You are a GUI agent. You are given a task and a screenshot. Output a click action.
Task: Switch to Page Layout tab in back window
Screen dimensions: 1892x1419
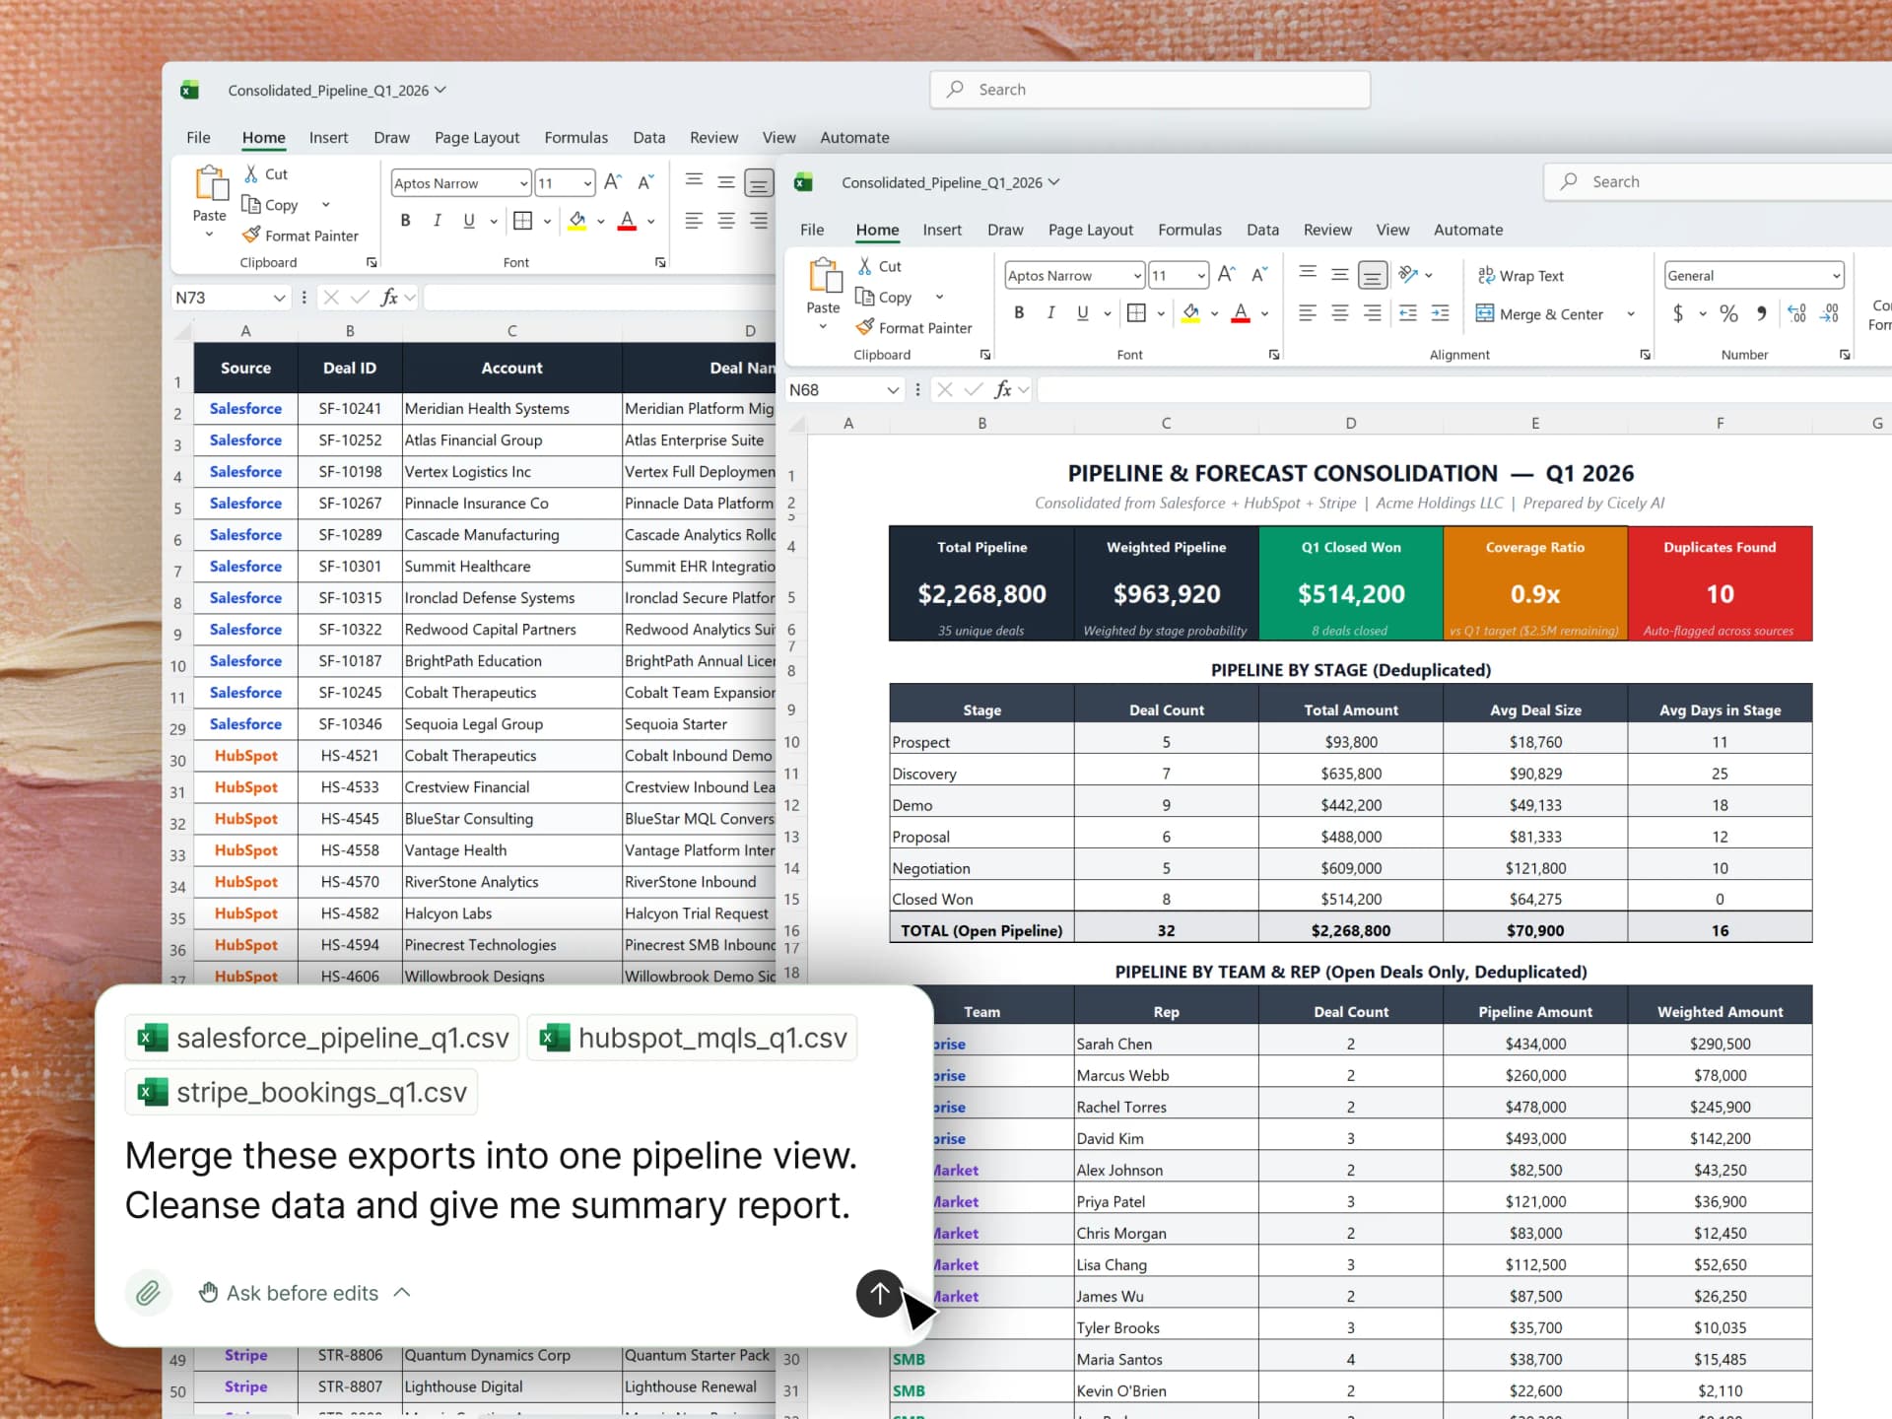[477, 138]
